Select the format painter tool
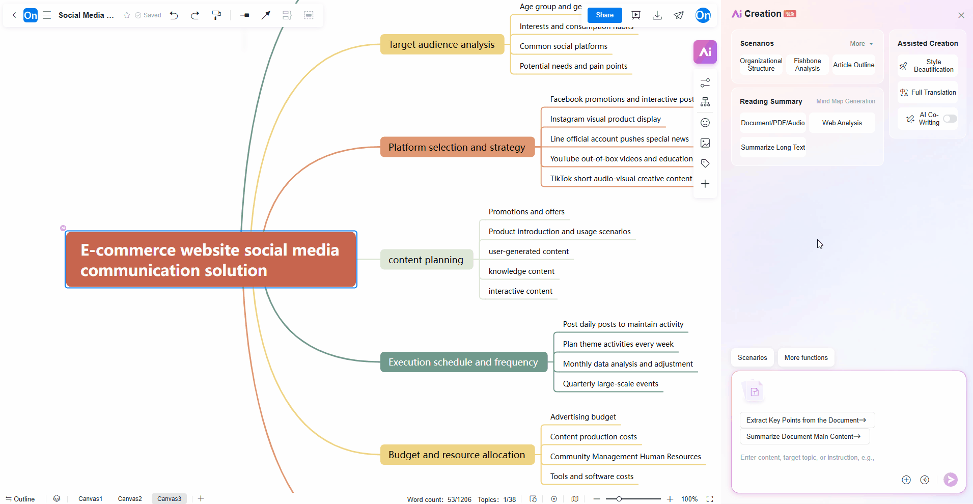The height and width of the screenshot is (504, 973). point(216,15)
